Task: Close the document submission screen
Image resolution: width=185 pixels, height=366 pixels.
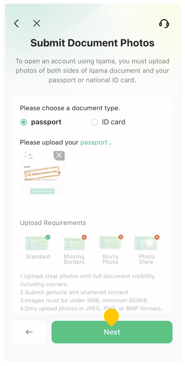Action: coord(36,23)
